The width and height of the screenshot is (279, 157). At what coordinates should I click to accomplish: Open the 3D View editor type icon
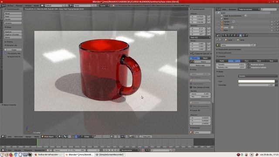pos(3,137)
